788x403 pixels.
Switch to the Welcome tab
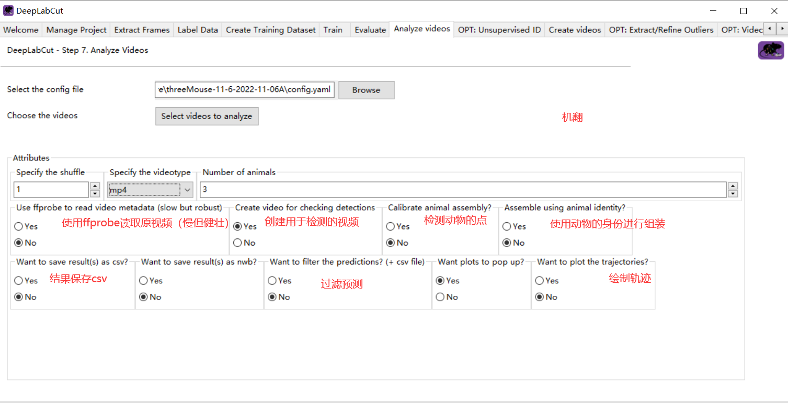(21, 30)
